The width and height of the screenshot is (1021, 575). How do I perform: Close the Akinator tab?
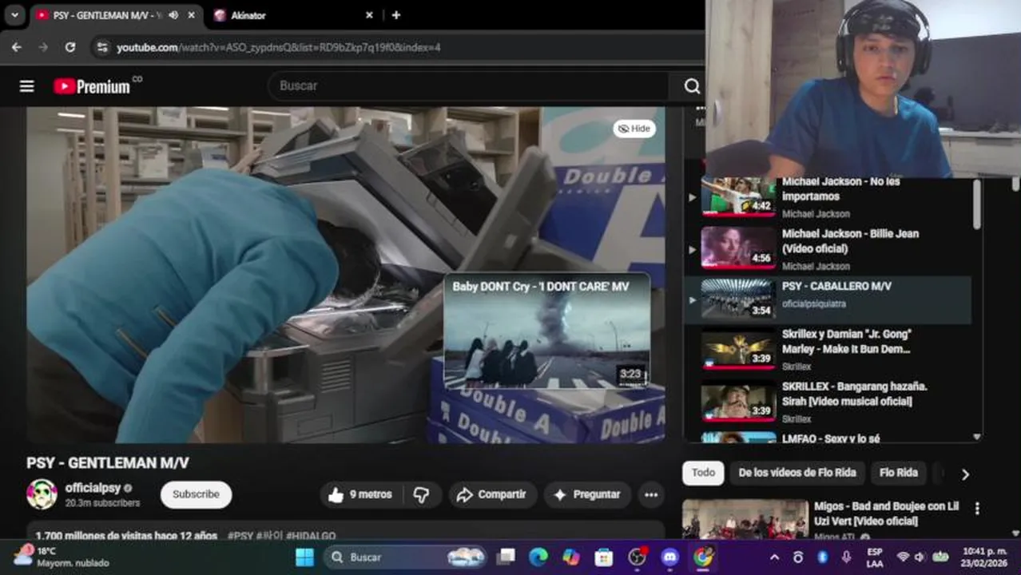369,15
